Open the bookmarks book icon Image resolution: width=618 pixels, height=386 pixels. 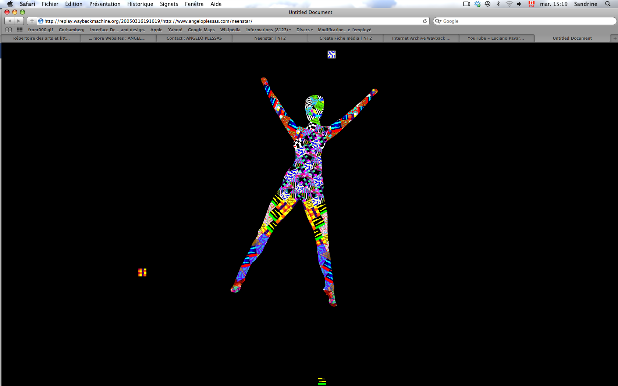click(x=9, y=30)
